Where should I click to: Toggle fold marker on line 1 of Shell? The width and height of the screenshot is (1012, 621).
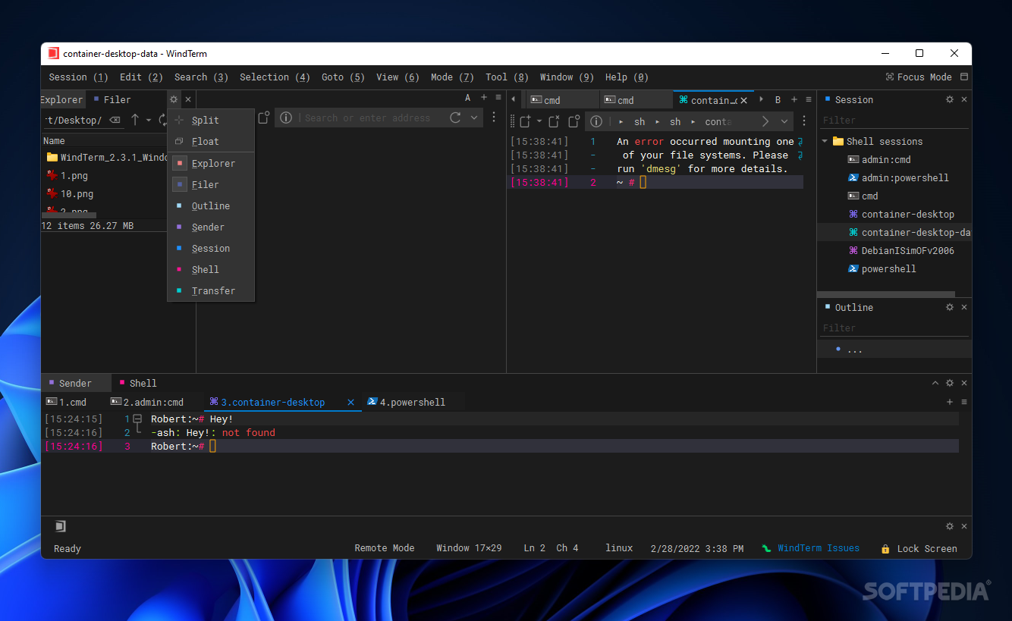click(137, 419)
